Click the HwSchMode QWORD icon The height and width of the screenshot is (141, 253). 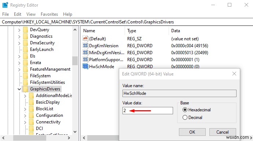click(85, 66)
